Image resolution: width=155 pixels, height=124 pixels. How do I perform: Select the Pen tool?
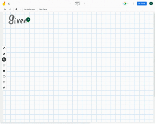tap(4, 48)
